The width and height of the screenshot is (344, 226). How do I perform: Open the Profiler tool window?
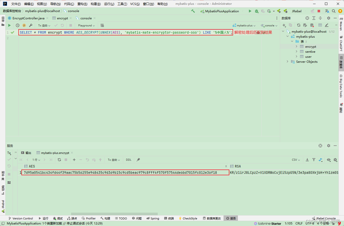89,218
